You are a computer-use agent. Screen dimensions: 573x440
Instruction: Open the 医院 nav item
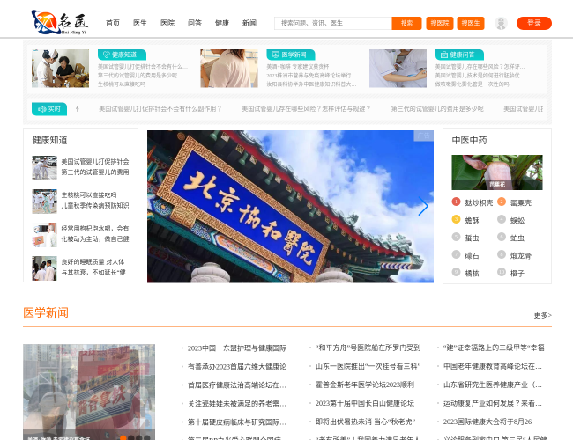point(167,23)
